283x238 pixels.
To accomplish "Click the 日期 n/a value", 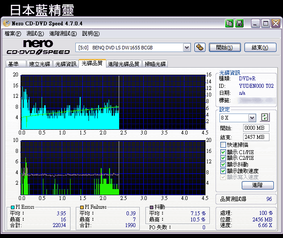I will pyautogui.click(x=242, y=93).
